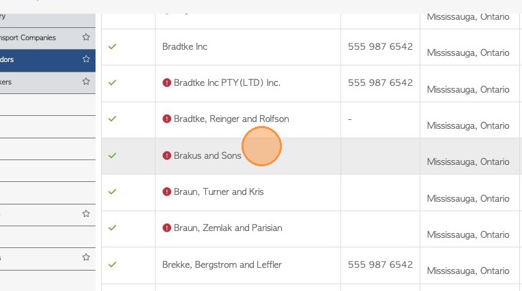Click the green checkmark in the Bradtke Inc row
This screenshot has height=291, width=522.
pyautogui.click(x=113, y=46)
